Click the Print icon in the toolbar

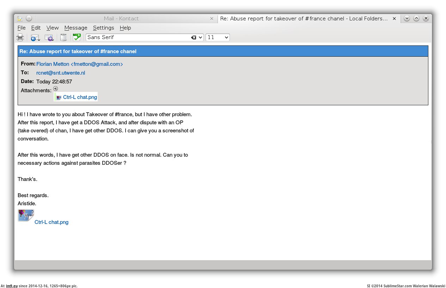tap(20, 37)
